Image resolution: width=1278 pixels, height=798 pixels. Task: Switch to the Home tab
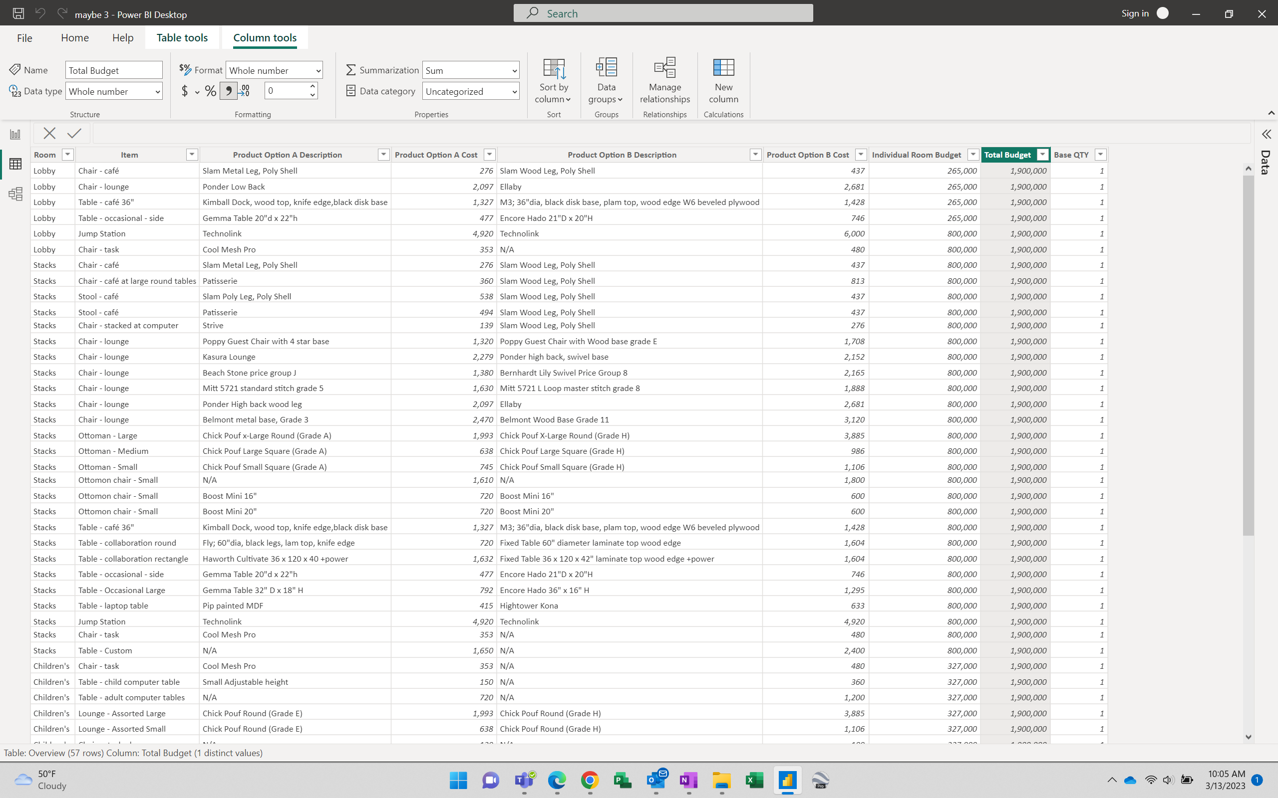[74, 38]
